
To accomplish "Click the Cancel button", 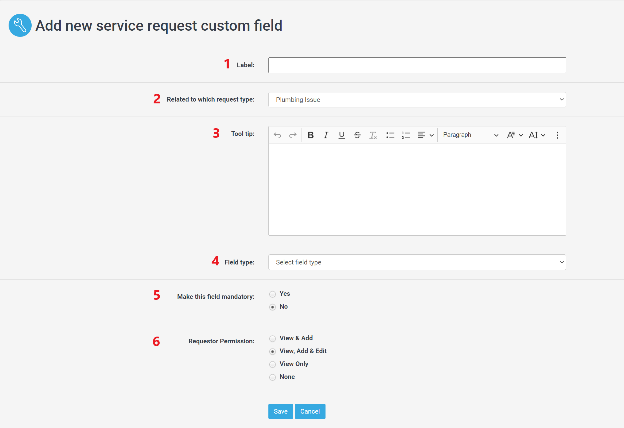I will tap(310, 411).
